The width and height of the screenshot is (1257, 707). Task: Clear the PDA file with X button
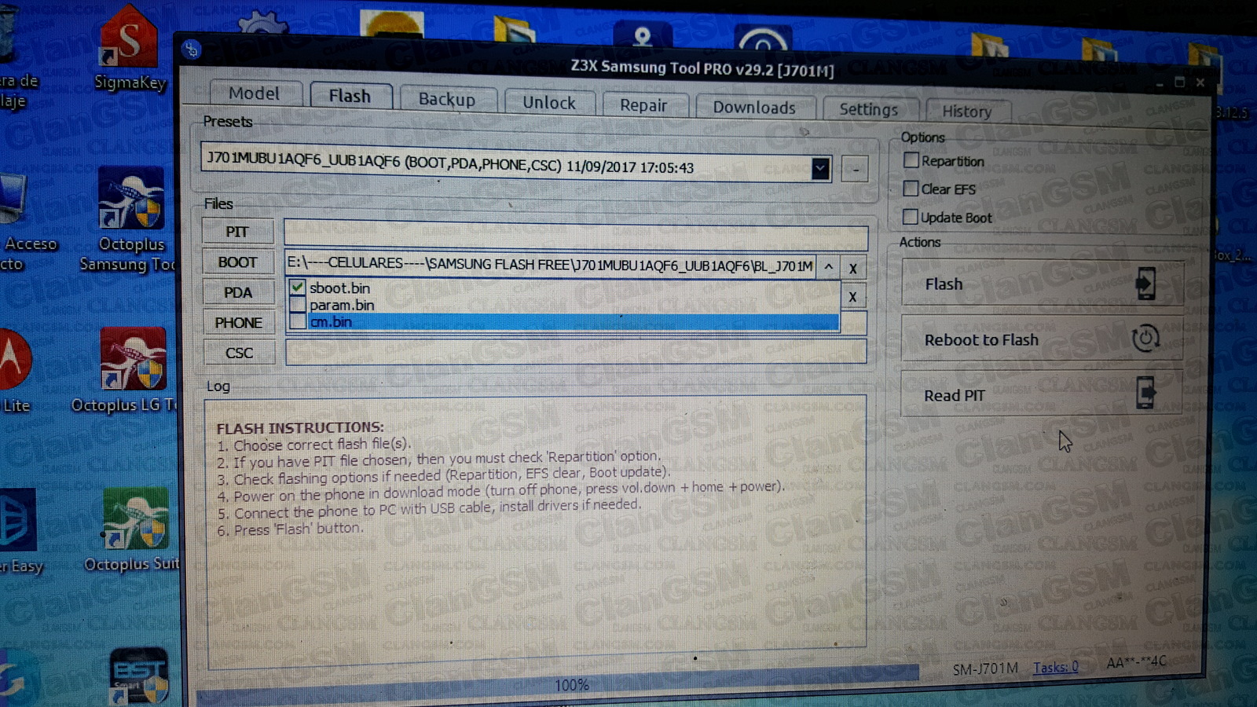(x=852, y=297)
